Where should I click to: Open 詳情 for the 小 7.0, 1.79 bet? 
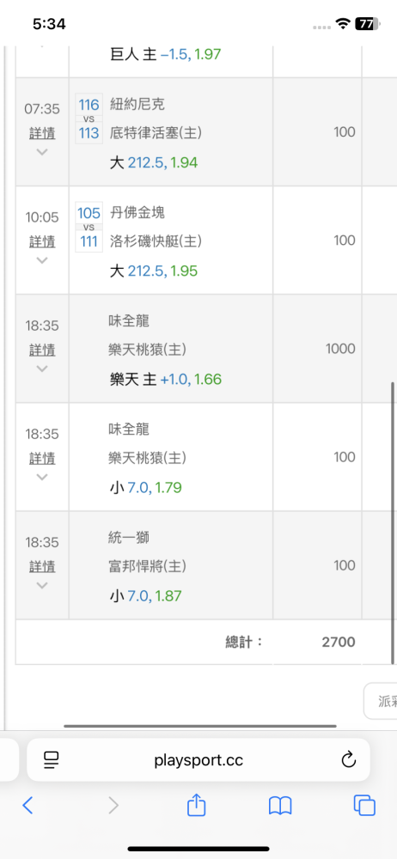click(42, 458)
